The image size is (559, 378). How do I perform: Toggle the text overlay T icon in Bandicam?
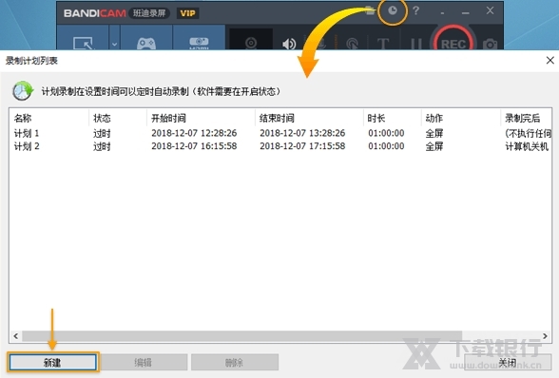pyautogui.click(x=383, y=44)
